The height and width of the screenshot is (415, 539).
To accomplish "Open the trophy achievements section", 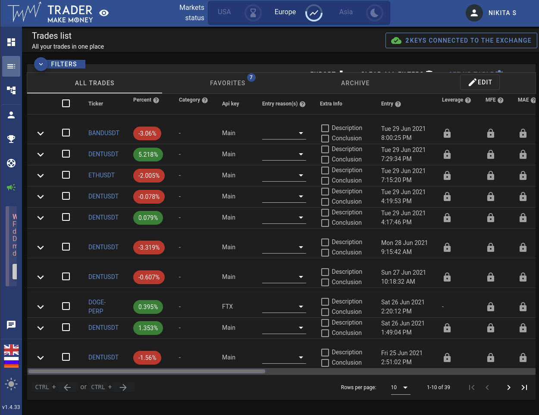I will 11,139.
